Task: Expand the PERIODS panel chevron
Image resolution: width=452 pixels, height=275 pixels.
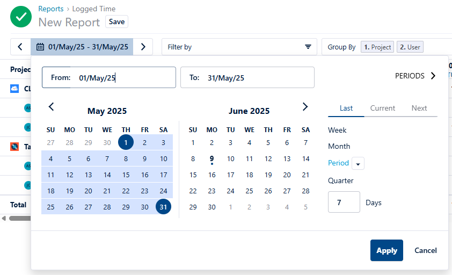Action: coord(433,76)
